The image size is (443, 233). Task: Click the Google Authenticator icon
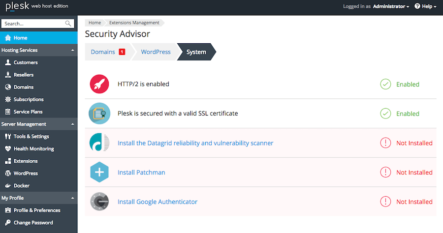click(x=99, y=202)
